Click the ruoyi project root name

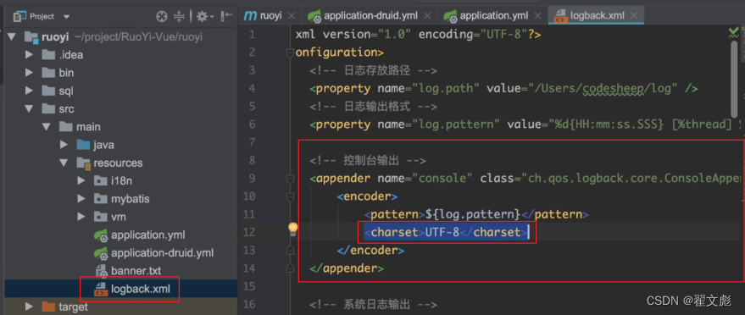[x=56, y=36]
